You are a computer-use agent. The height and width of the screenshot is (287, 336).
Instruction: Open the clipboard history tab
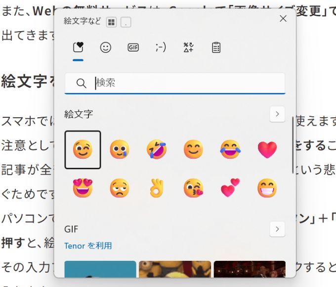point(216,48)
